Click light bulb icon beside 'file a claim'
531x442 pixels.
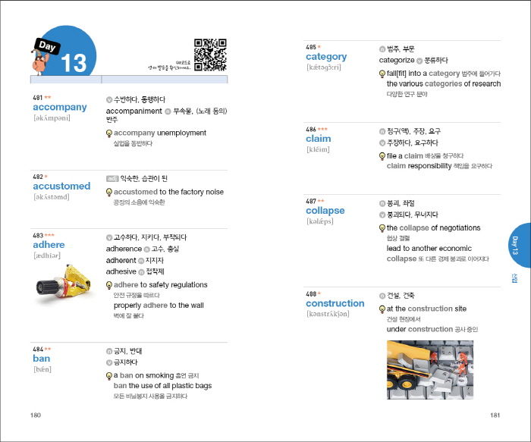coord(382,156)
